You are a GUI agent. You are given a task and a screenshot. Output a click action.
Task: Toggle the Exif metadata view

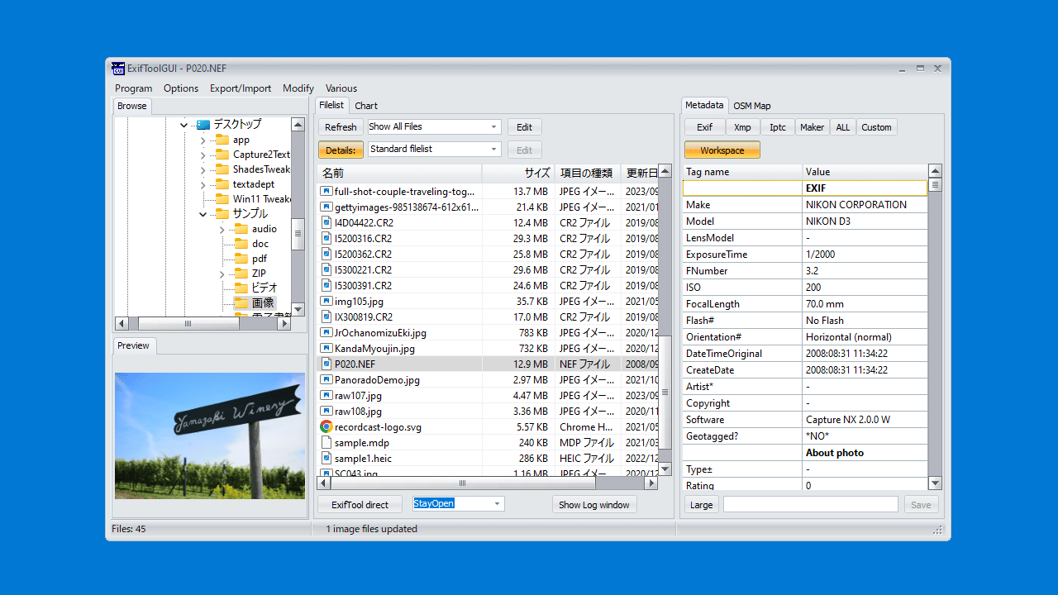point(704,127)
